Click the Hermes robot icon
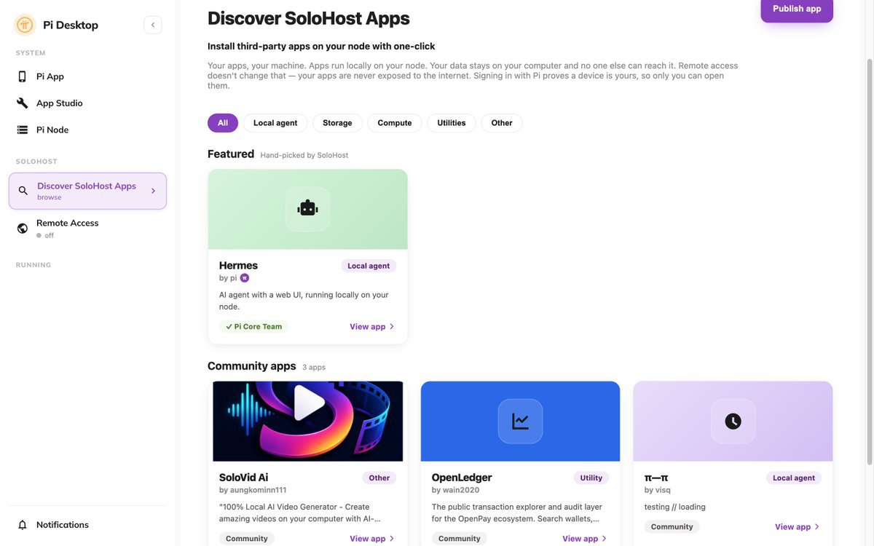 click(307, 209)
